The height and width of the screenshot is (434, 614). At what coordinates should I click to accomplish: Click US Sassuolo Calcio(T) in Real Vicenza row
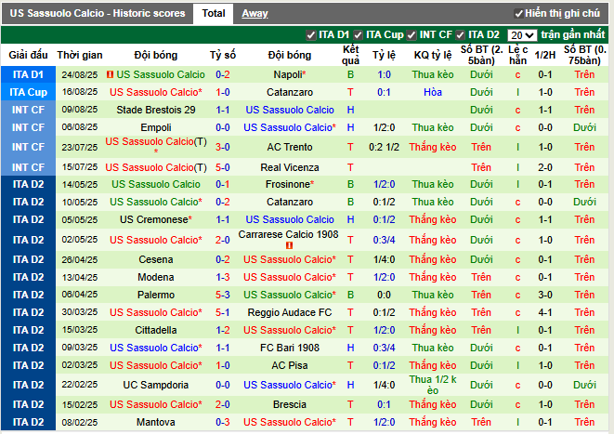(156, 167)
